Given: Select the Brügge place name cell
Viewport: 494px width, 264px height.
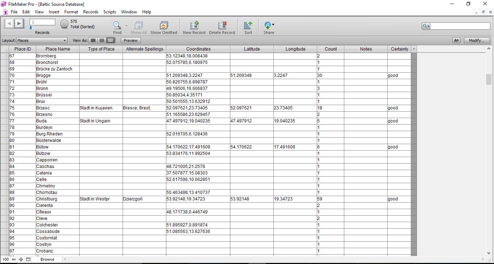Looking at the screenshot, I should pos(58,75).
